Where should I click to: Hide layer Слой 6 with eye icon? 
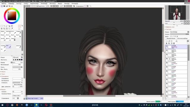(167, 50)
